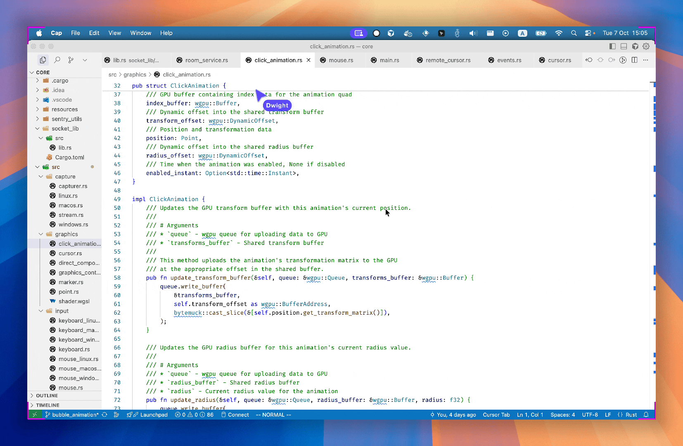Open the Search view in sidebar
This screenshot has height=446, width=683.
[x=57, y=60]
